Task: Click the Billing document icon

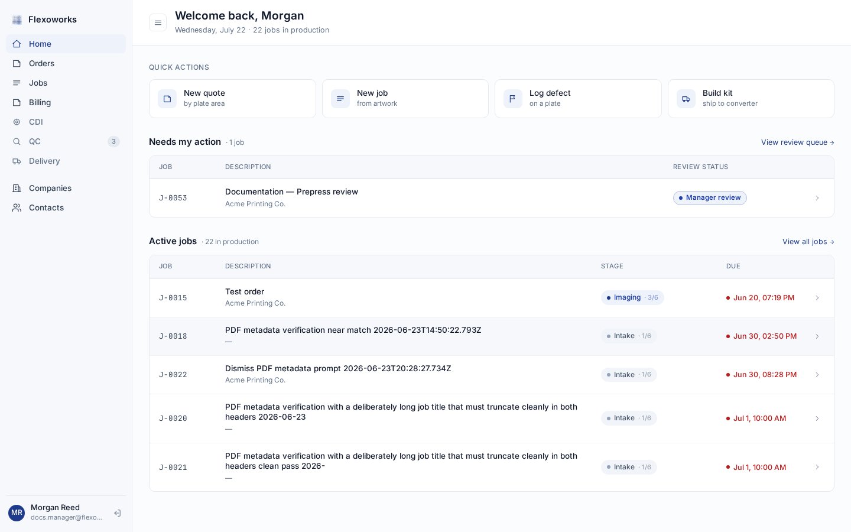Action: (17, 102)
